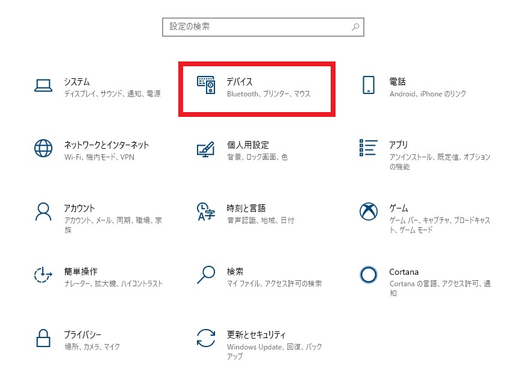Screen dimensions: 512x373
Task: Click the 電話 phone icon
Action: (368, 85)
